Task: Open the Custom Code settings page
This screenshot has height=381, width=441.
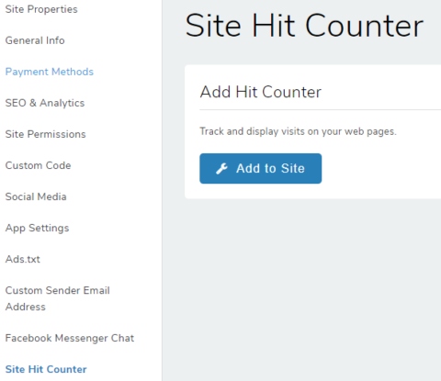Action: [x=38, y=165]
